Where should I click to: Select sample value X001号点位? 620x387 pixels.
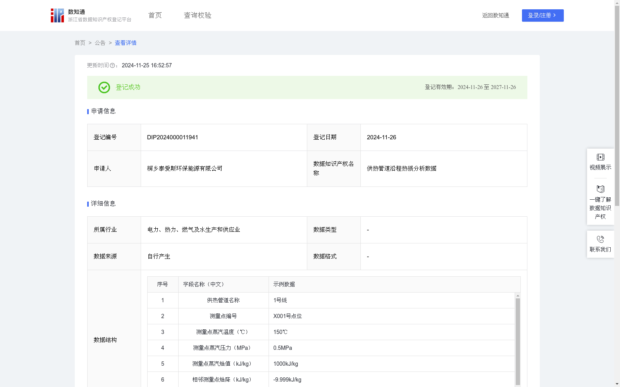[x=288, y=316]
